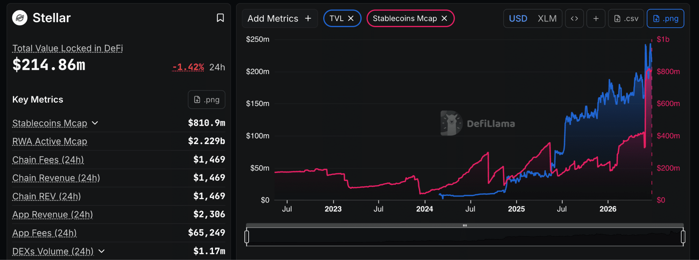Remove the Stablecoins Mcap metric chip
The width and height of the screenshot is (699, 260).
[444, 18]
